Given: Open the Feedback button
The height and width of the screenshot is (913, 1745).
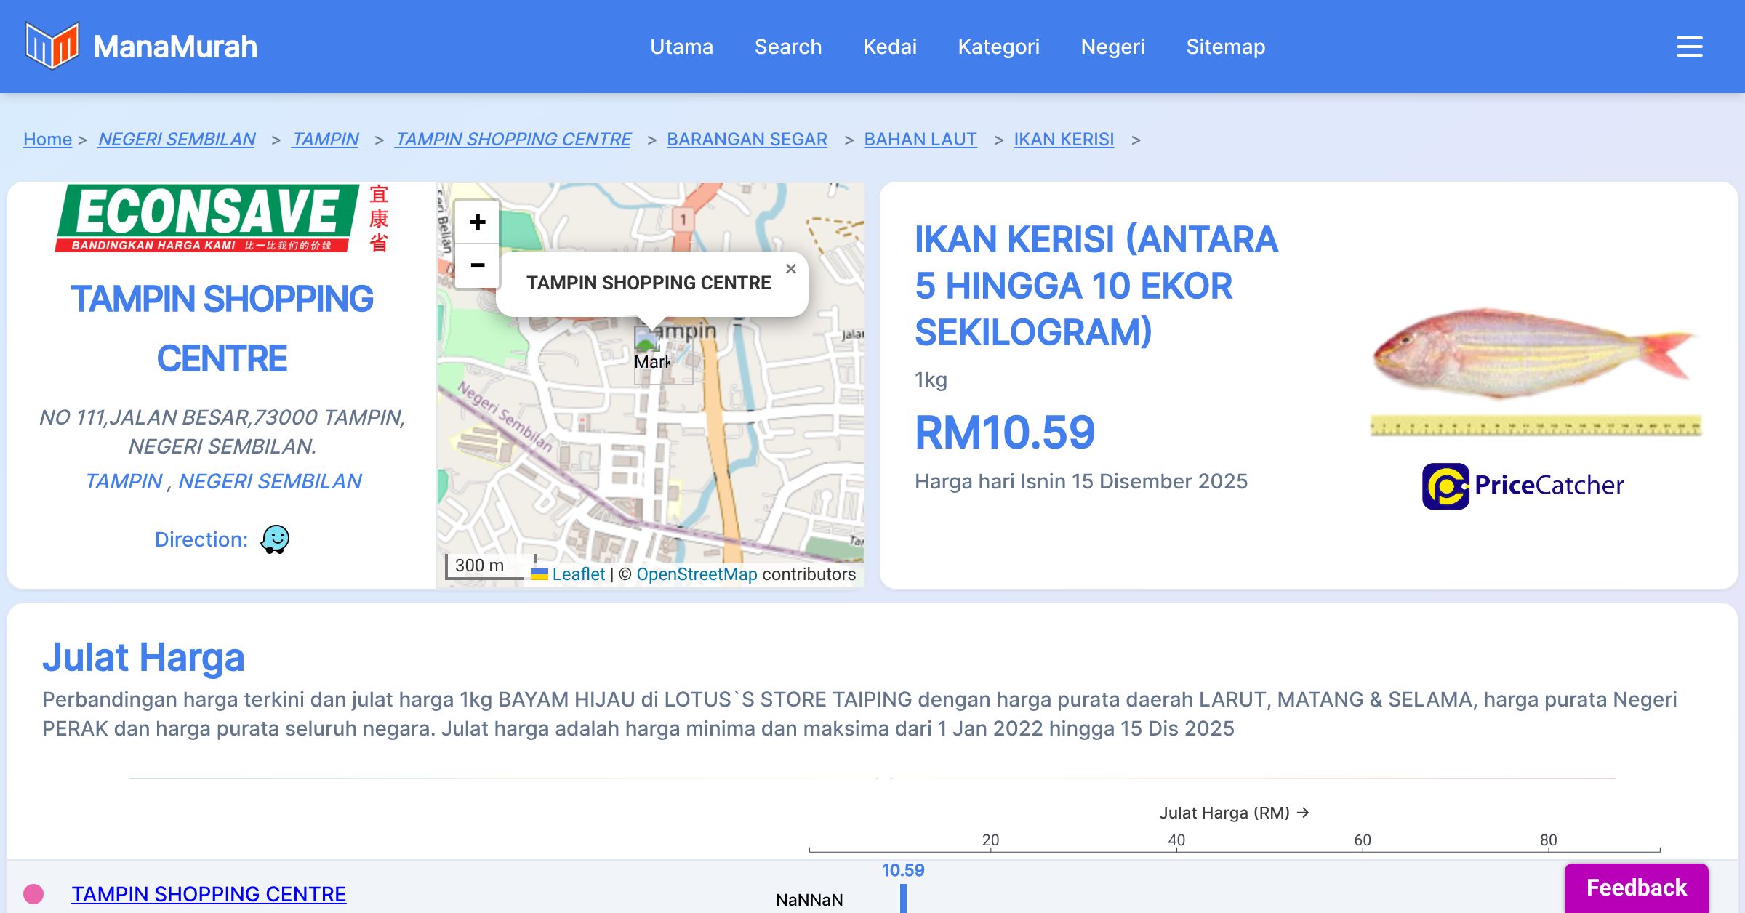Looking at the screenshot, I should 1636,888.
